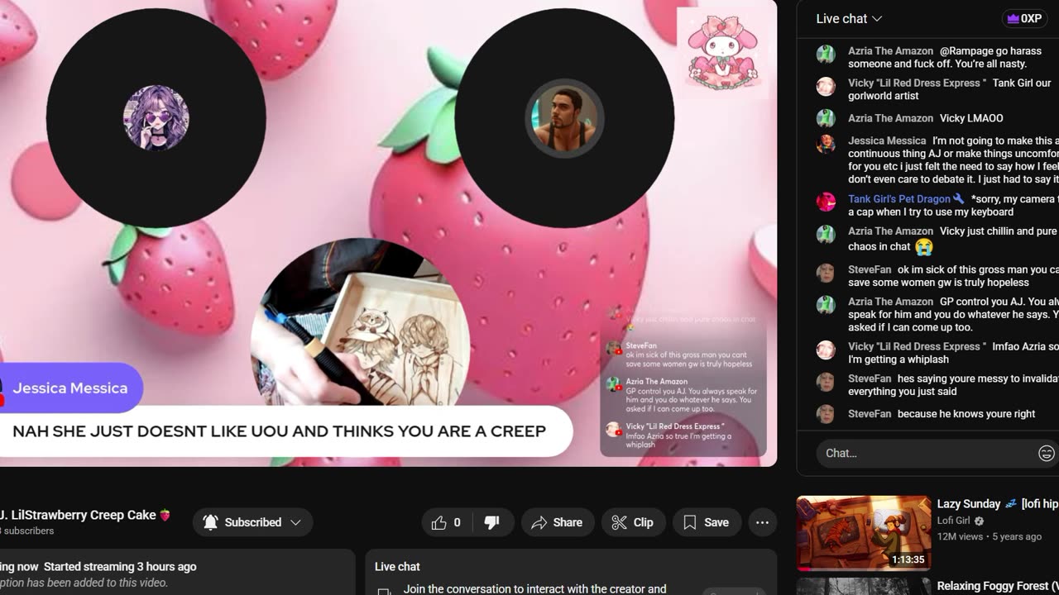1059x595 pixels.
Task: Open the emoji picker in chat
Action: [x=1047, y=453]
